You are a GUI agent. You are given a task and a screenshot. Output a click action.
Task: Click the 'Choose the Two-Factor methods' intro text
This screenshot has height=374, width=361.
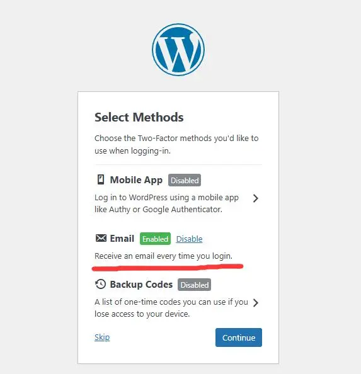pos(176,145)
